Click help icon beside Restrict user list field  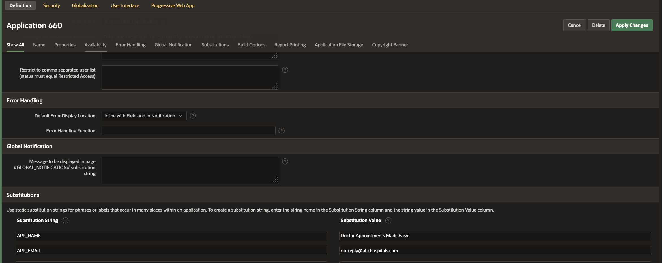pos(285,70)
